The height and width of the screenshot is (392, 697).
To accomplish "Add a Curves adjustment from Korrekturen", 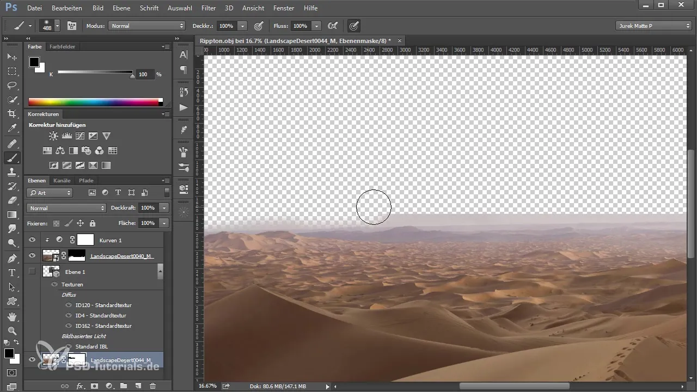I will pos(80,136).
